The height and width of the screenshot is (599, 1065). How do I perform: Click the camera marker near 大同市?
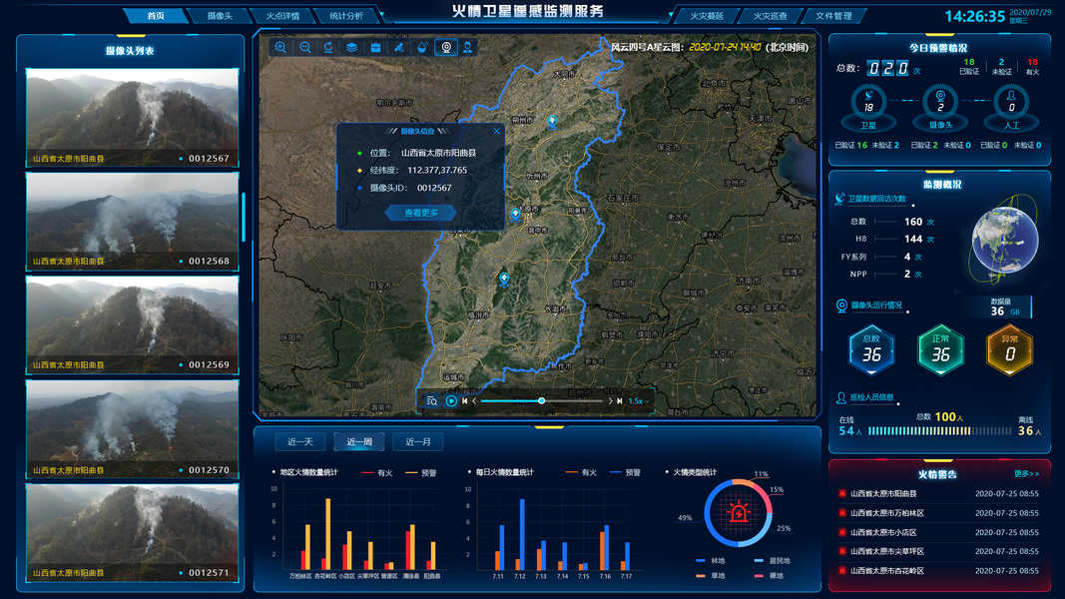(x=552, y=122)
